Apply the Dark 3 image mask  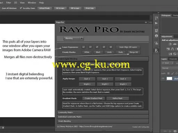click(x=123, y=79)
